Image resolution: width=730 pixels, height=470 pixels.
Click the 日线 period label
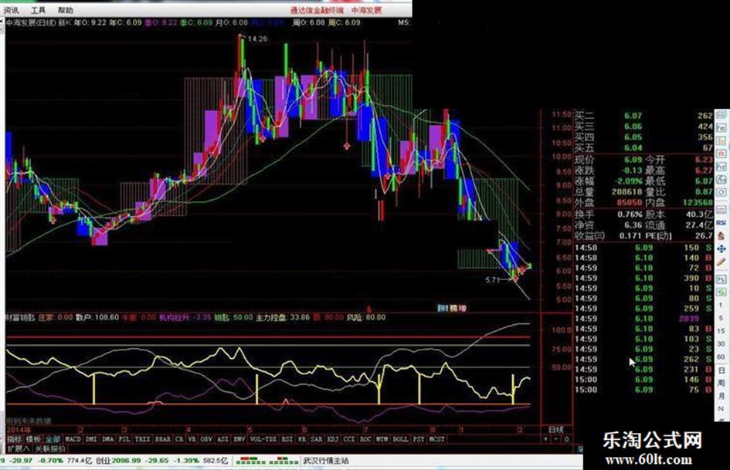point(556,429)
